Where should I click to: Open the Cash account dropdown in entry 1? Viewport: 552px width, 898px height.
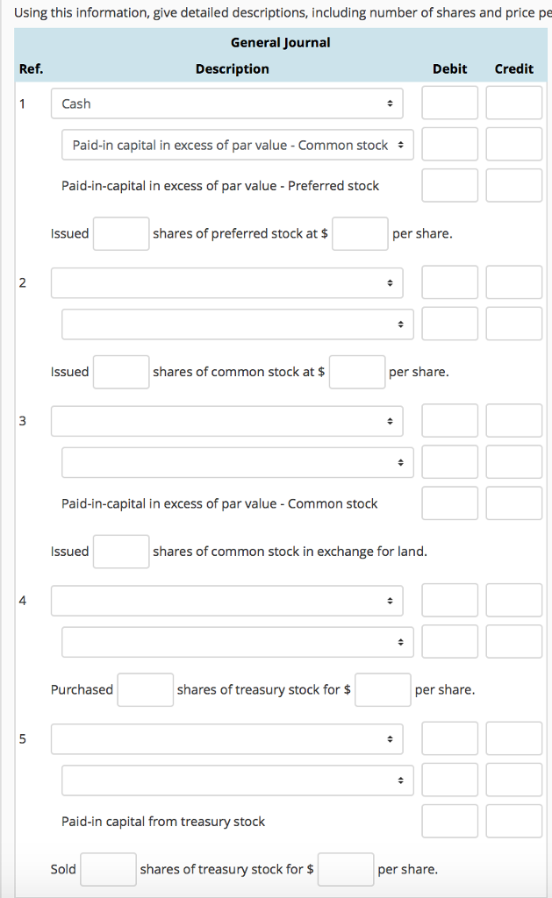click(227, 103)
